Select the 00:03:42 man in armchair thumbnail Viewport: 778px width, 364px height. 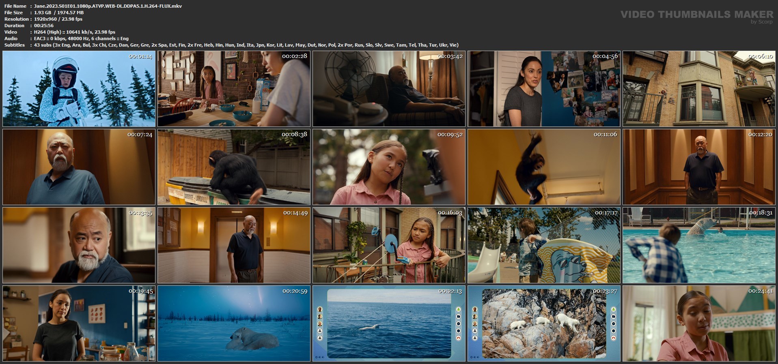389,89
